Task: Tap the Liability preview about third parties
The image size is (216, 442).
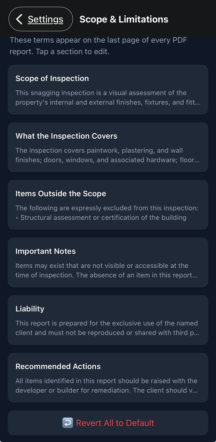Action: [107, 328]
